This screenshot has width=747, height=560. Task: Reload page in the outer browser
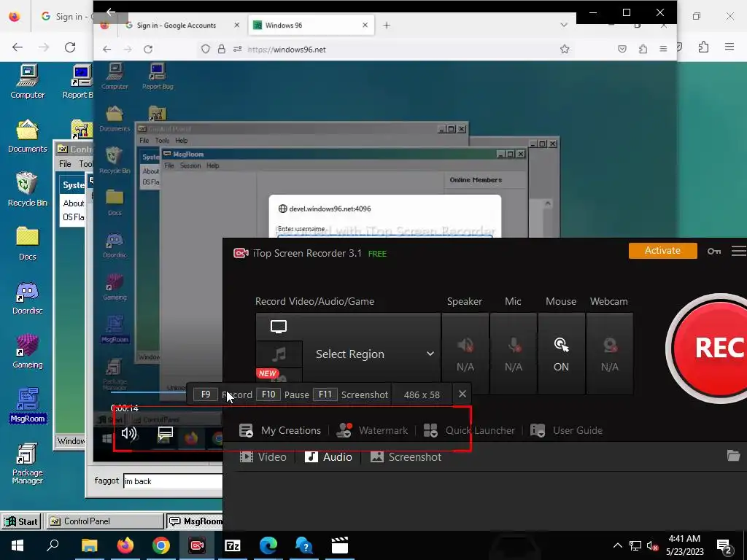coord(70,47)
